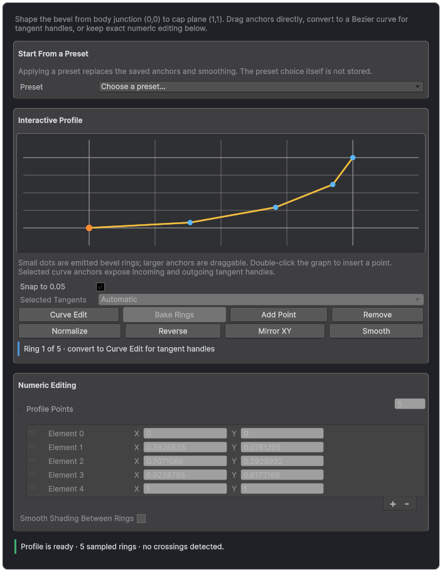Click the Mirror XY button
The width and height of the screenshot is (442, 572).
coord(275,332)
